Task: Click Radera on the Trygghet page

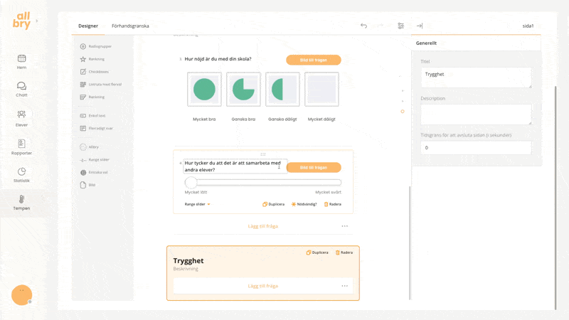Action: tap(344, 252)
